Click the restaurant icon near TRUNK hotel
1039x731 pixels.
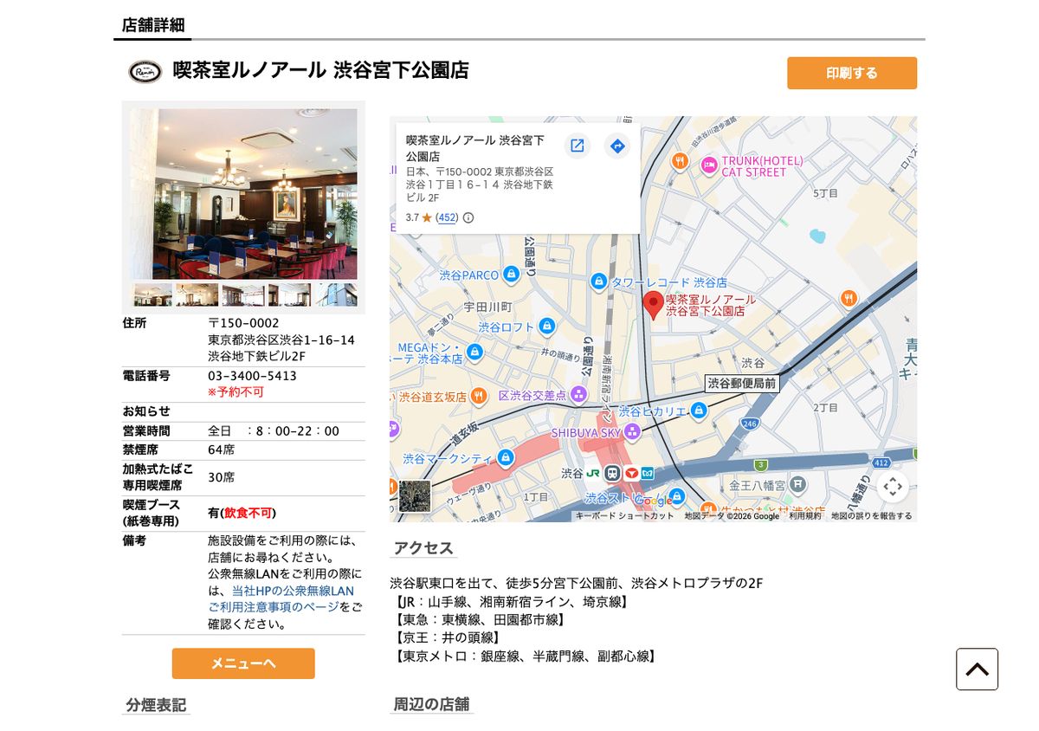pyautogui.click(x=681, y=161)
